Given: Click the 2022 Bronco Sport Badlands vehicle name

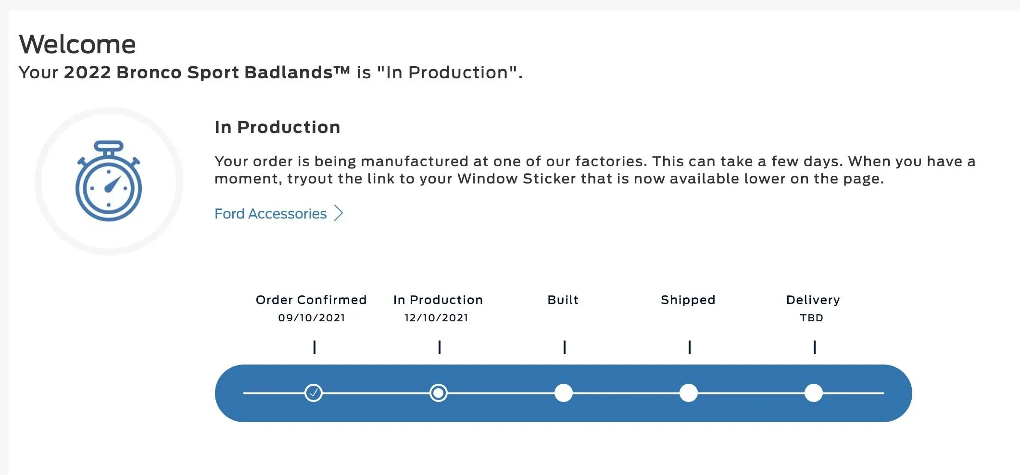Looking at the screenshot, I should click(x=207, y=73).
